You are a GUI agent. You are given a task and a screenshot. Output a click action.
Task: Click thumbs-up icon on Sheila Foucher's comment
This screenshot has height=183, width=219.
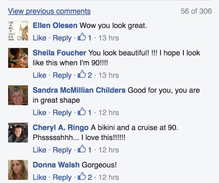pyautogui.click(x=82, y=75)
